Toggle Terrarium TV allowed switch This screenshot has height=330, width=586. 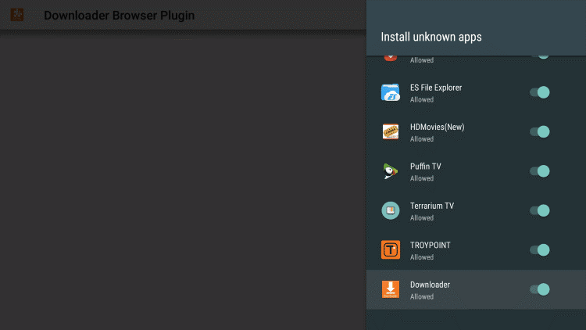[x=540, y=210]
